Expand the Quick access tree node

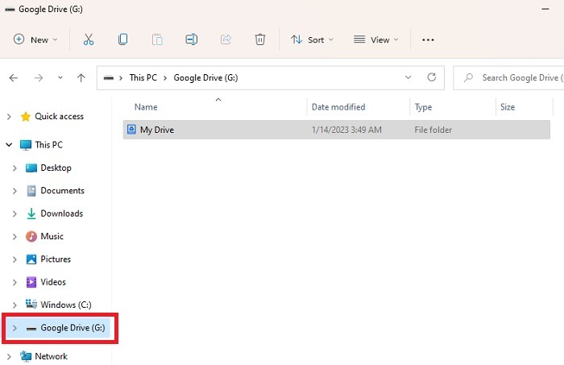[9, 117]
